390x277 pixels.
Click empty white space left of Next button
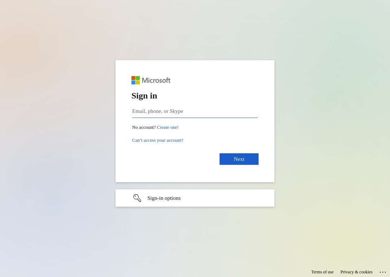[174, 159]
